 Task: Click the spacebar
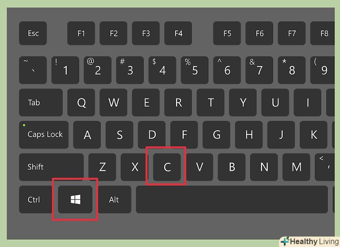tap(232, 199)
